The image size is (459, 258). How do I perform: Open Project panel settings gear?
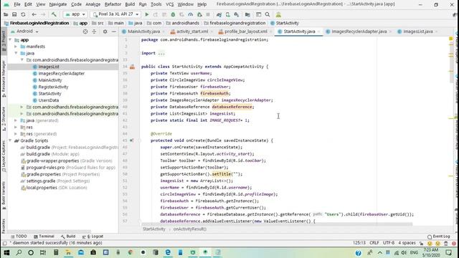tap(105, 32)
